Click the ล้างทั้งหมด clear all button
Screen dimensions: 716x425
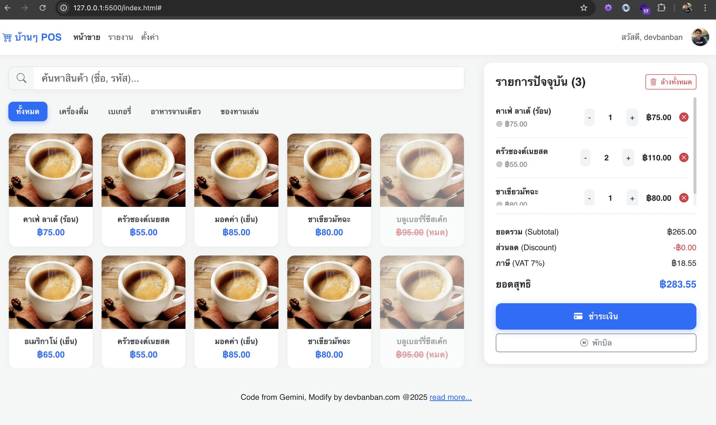point(671,82)
